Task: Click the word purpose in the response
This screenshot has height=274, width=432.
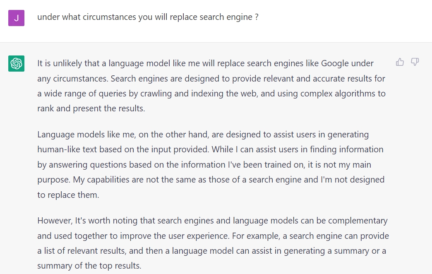Action: coord(54,180)
